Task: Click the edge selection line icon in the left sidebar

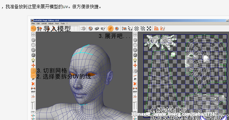Action: [x=33, y=76]
